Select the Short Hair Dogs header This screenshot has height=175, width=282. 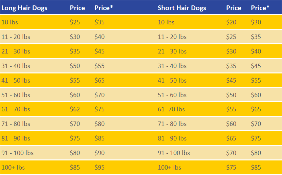click(x=182, y=8)
